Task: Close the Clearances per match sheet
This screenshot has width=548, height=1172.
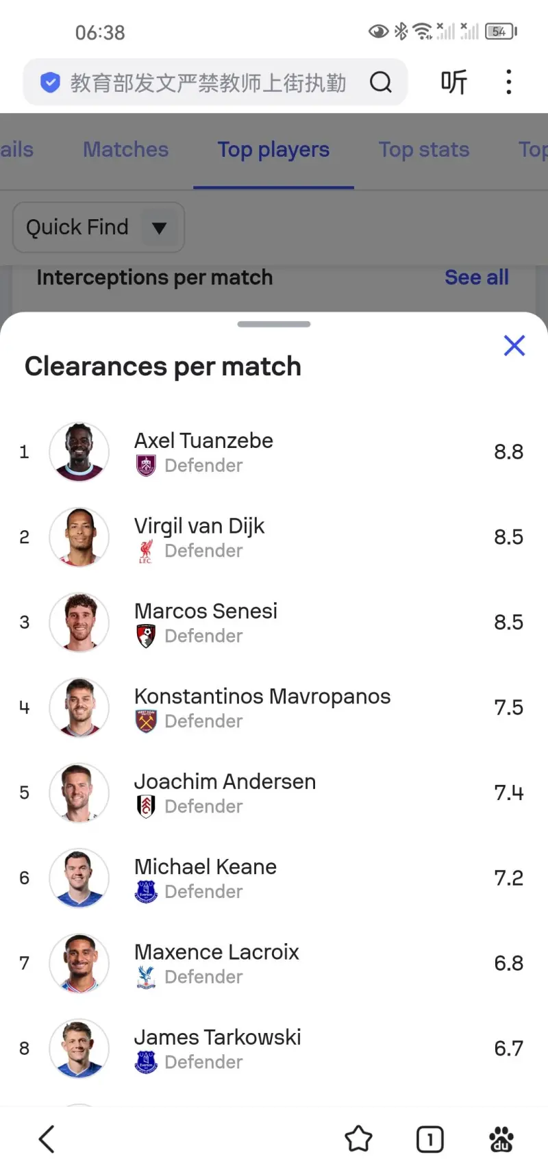Action: click(514, 346)
